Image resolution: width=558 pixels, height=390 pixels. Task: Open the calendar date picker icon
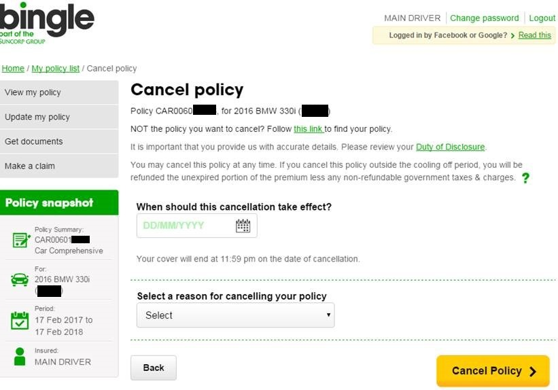click(243, 226)
